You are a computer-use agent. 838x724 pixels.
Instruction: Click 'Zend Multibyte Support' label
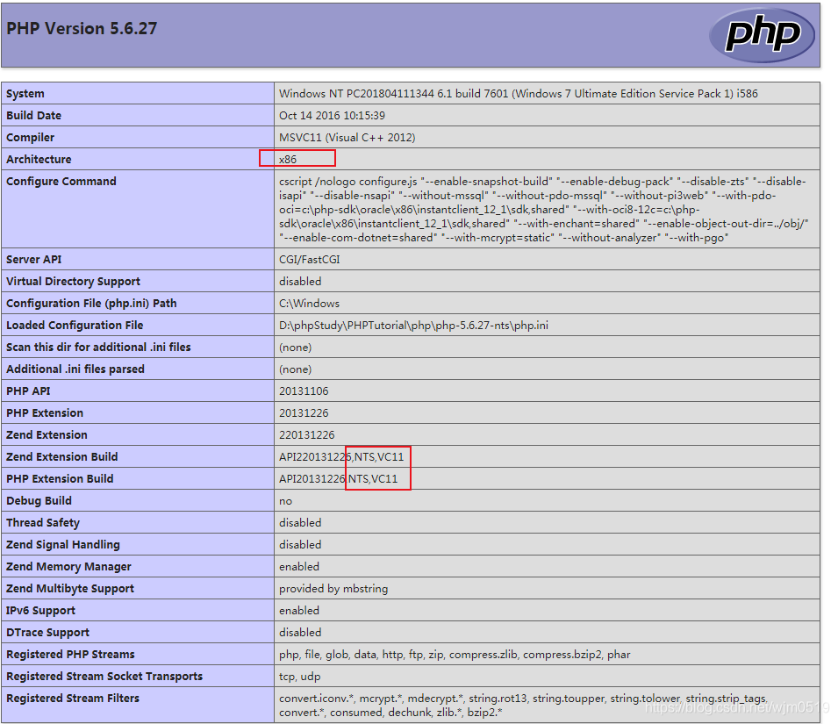70,588
